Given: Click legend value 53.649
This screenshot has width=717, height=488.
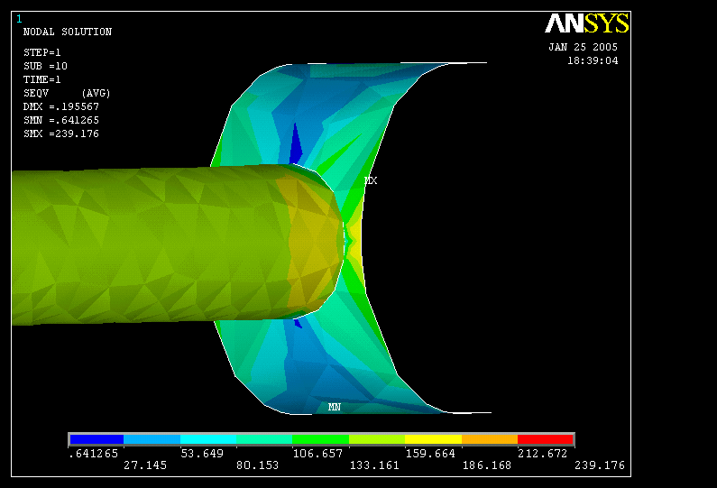Looking at the screenshot, I should coord(202,453).
